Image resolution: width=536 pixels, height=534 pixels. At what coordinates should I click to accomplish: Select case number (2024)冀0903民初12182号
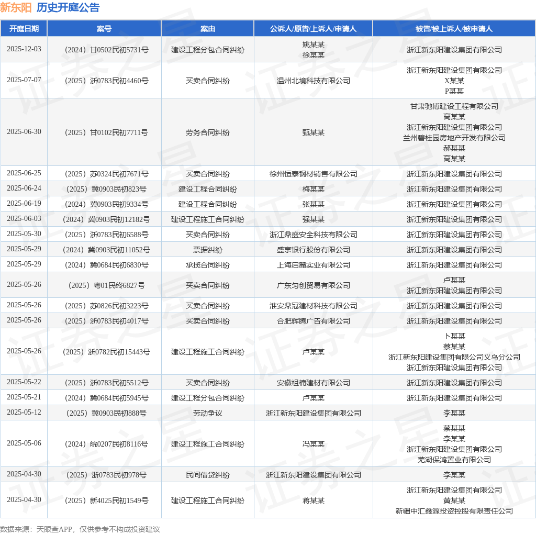(x=106, y=219)
